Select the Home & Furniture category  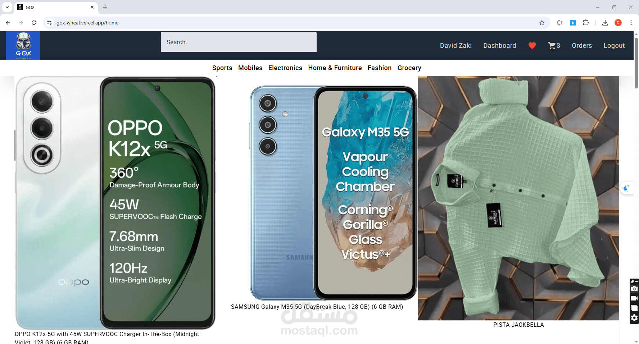point(335,68)
